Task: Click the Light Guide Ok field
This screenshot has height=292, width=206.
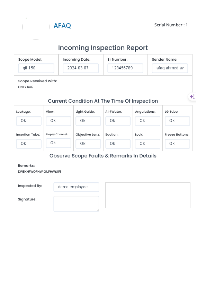Action: 88,121
